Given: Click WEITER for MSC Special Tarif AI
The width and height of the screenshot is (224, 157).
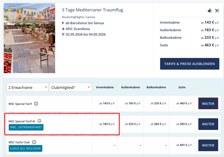Looking at the screenshot, I should (x=208, y=124).
